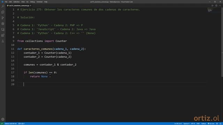Open the editor More Actions ellipsis

click(220, 6)
